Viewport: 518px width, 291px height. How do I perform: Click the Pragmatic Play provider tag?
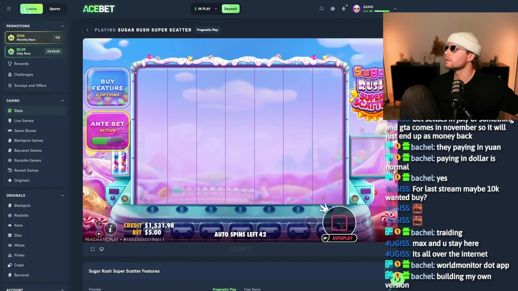(x=207, y=30)
